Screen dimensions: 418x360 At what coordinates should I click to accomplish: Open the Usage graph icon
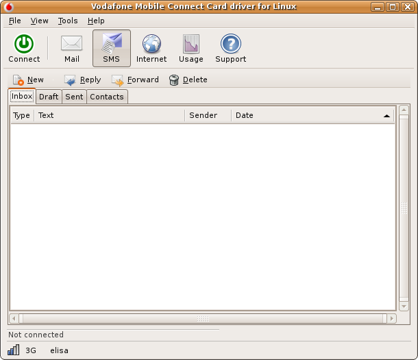[191, 45]
